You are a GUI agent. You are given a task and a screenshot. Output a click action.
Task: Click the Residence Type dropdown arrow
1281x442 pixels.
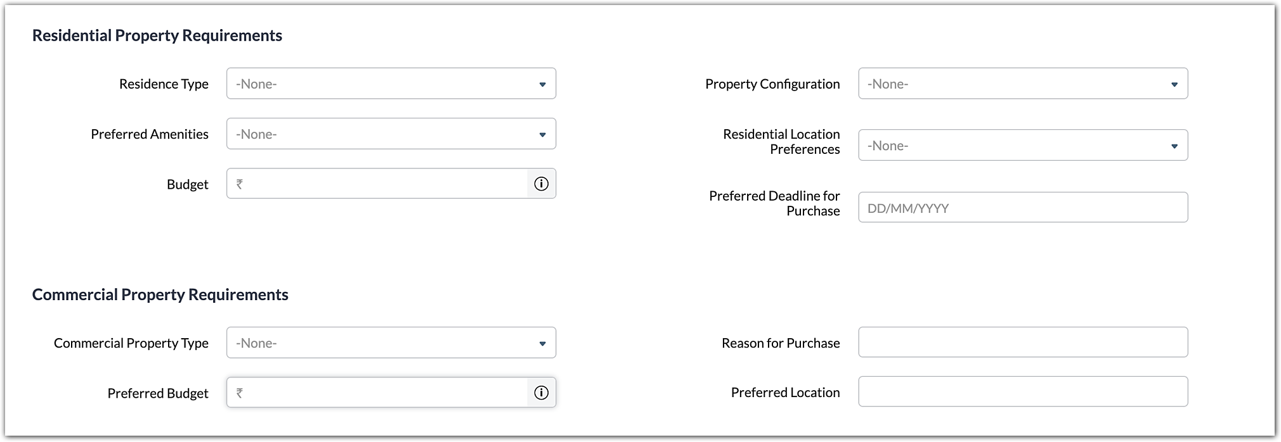(542, 84)
